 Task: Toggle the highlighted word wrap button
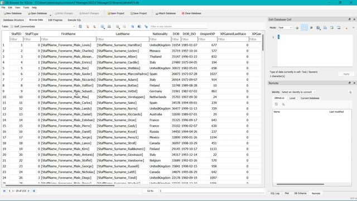pyautogui.click(x=305, y=27)
